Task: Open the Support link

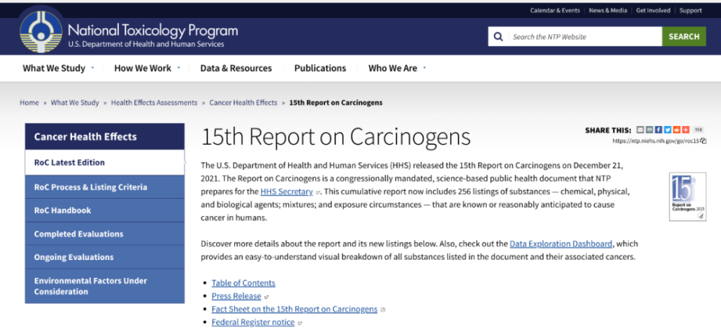Action: click(691, 10)
